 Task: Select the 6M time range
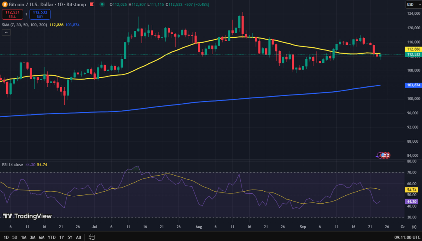pos(42,237)
